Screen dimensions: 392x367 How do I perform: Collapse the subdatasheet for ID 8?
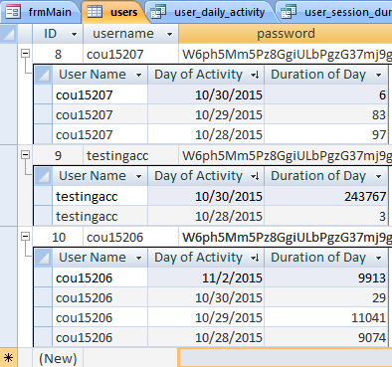[25, 53]
